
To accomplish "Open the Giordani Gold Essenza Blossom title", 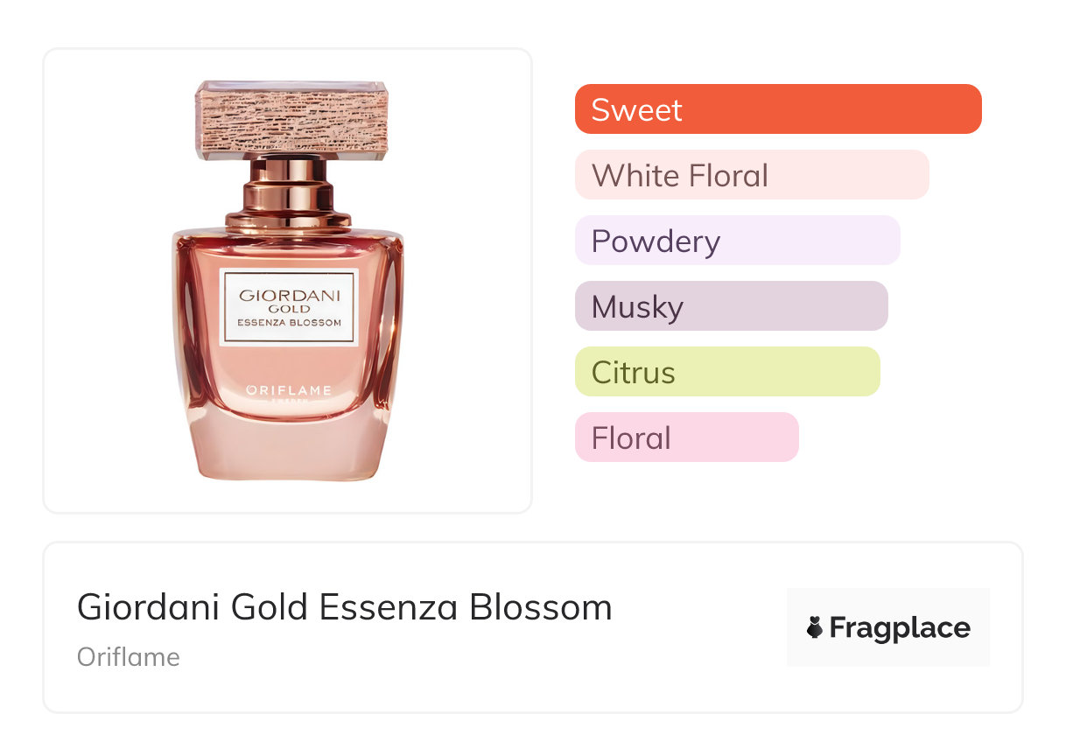I will (345, 607).
